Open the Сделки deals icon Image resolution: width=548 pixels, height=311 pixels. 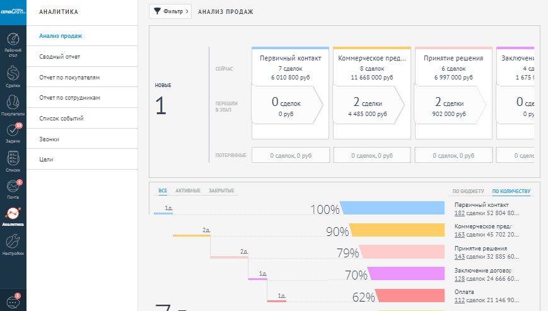13,76
